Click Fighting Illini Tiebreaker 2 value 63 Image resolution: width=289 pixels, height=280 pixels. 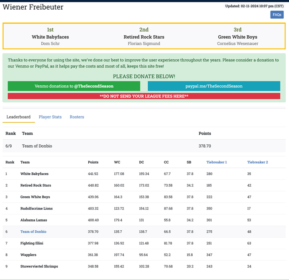pos(249,243)
